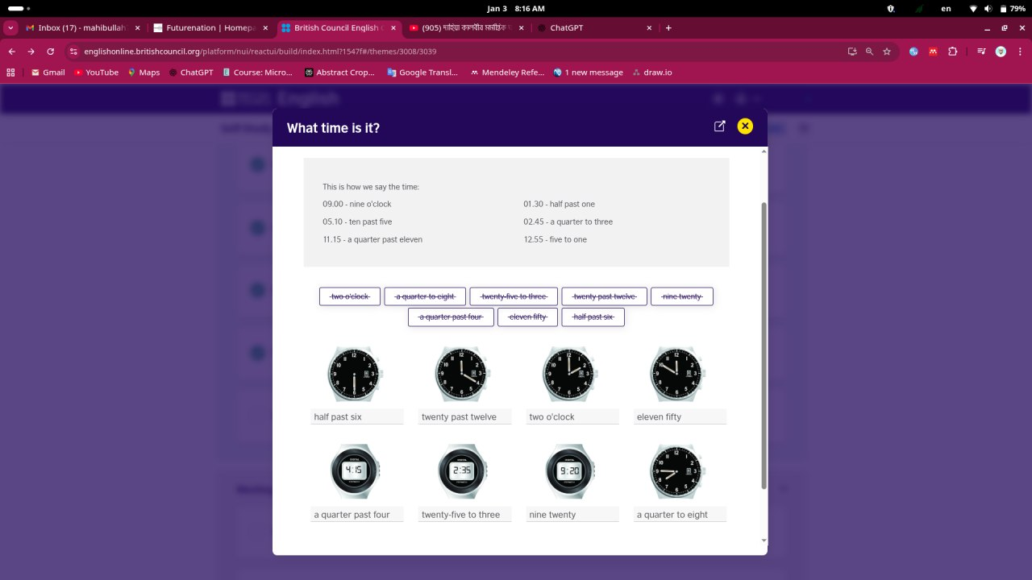Open the Chrome three-dot menu
The image size is (1032, 580).
click(1019, 52)
